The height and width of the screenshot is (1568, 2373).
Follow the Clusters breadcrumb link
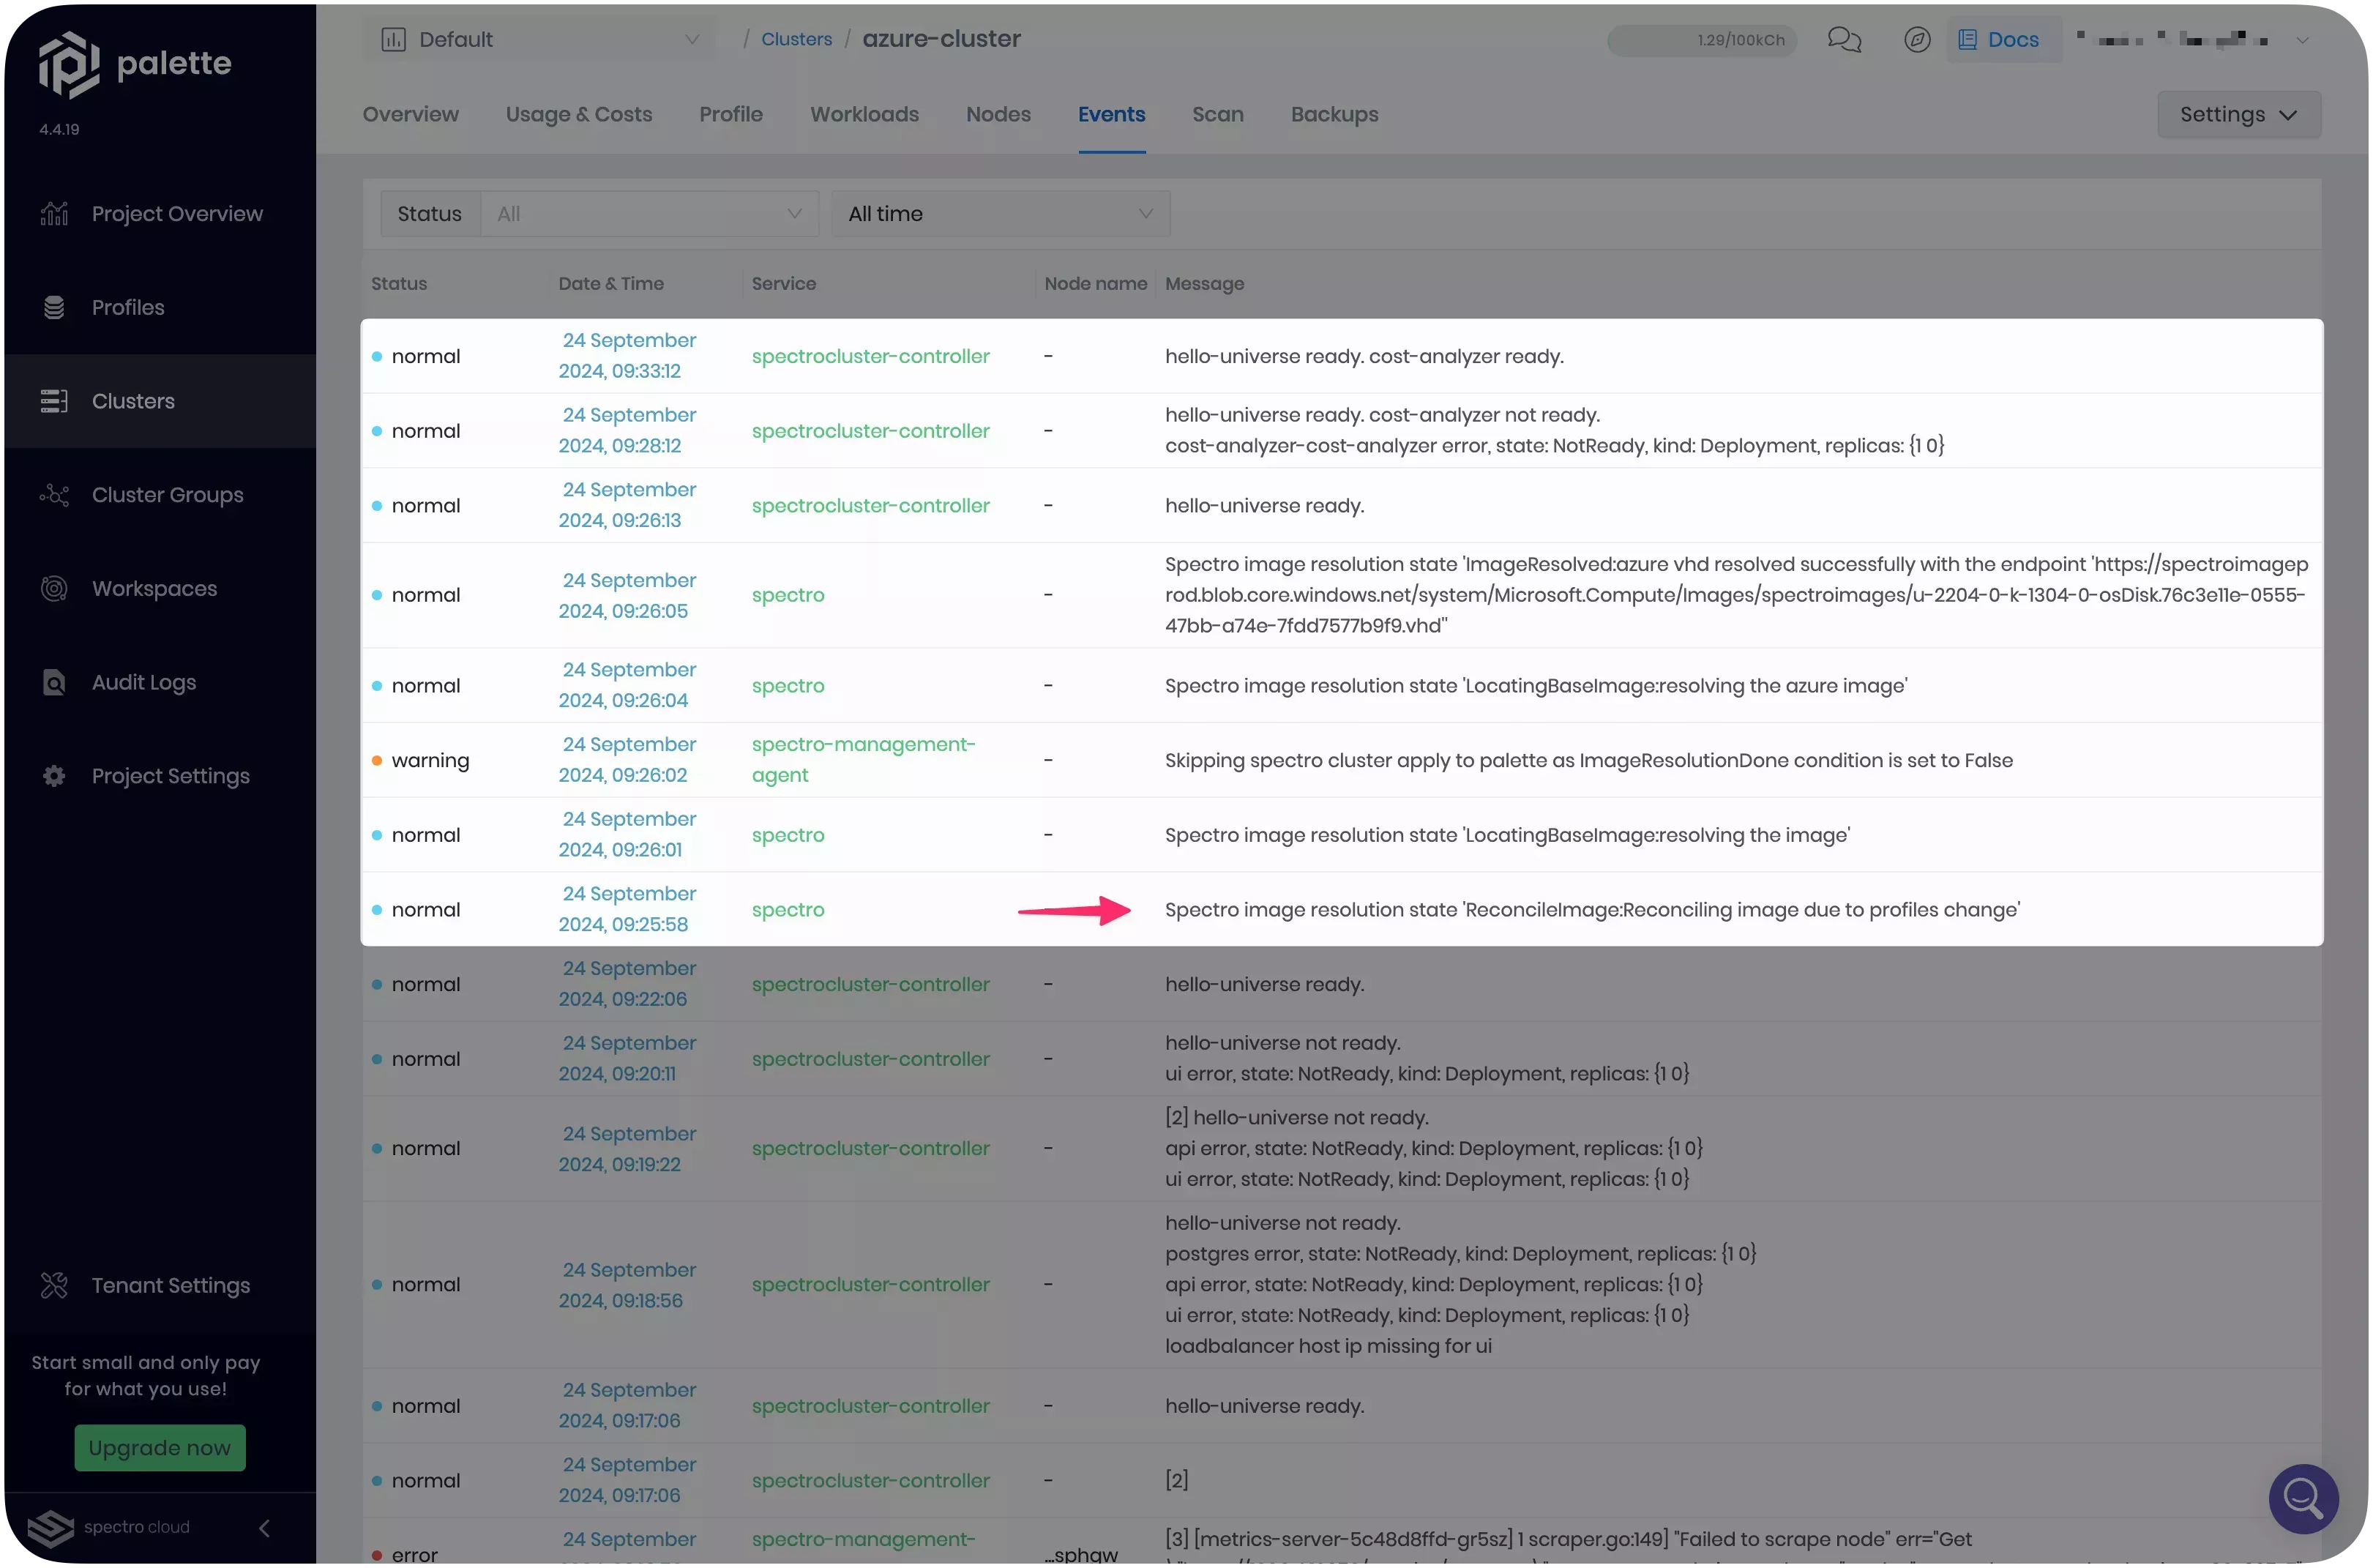[797, 39]
